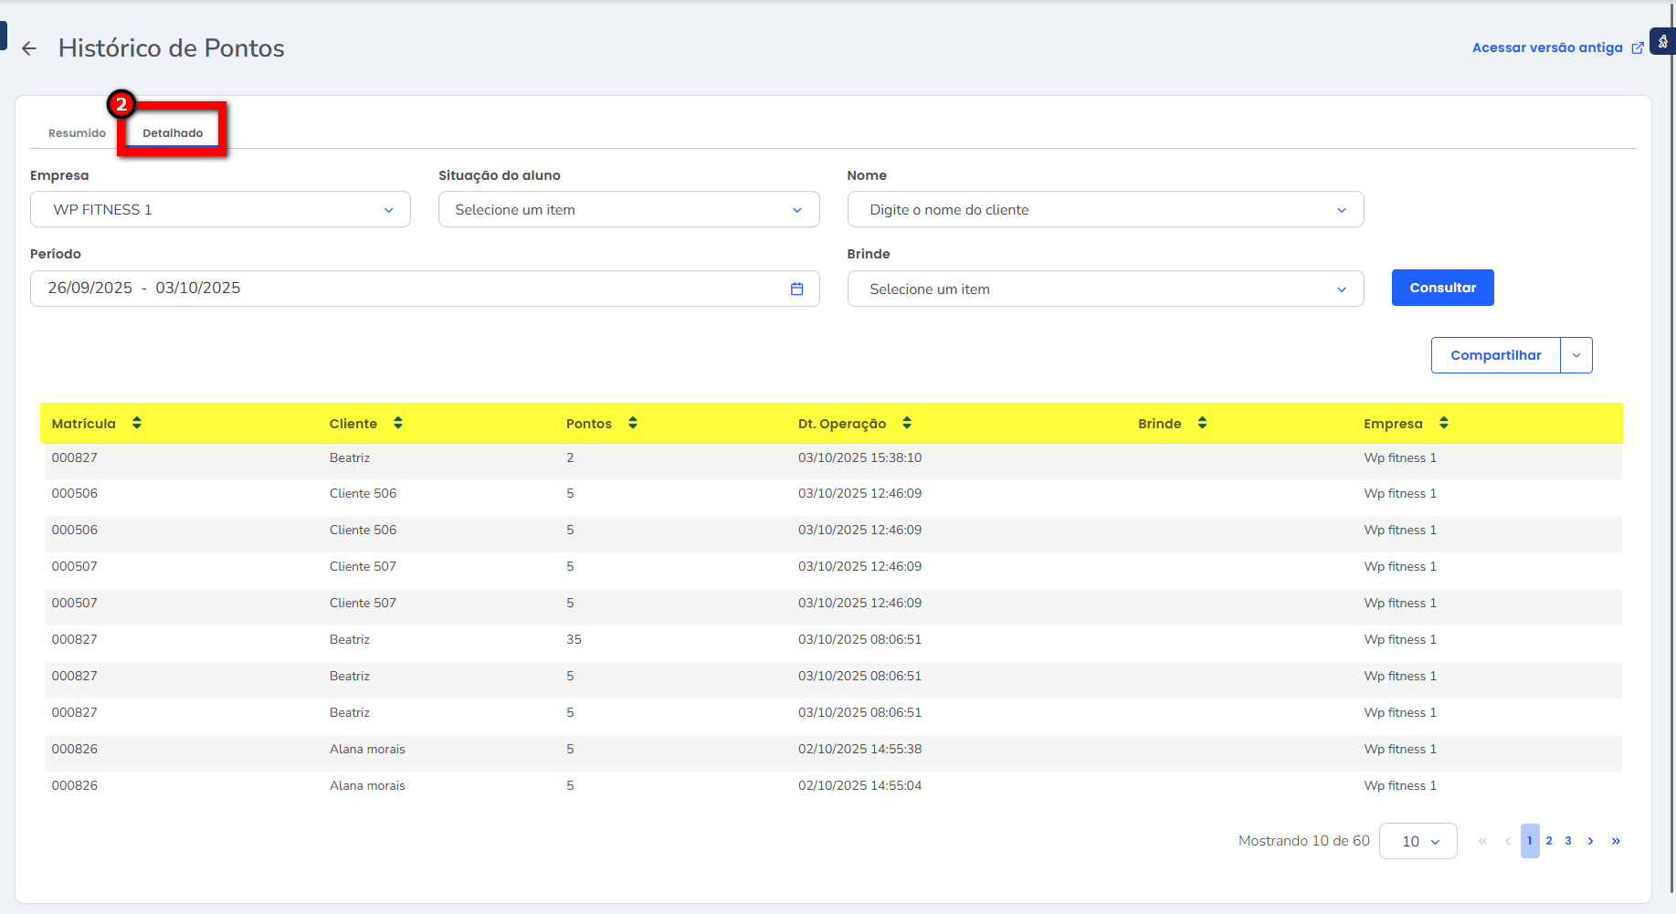Image resolution: width=1676 pixels, height=914 pixels.
Task: Sort table by Brinde column arrows
Action: pyautogui.click(x=1202, y=423)
